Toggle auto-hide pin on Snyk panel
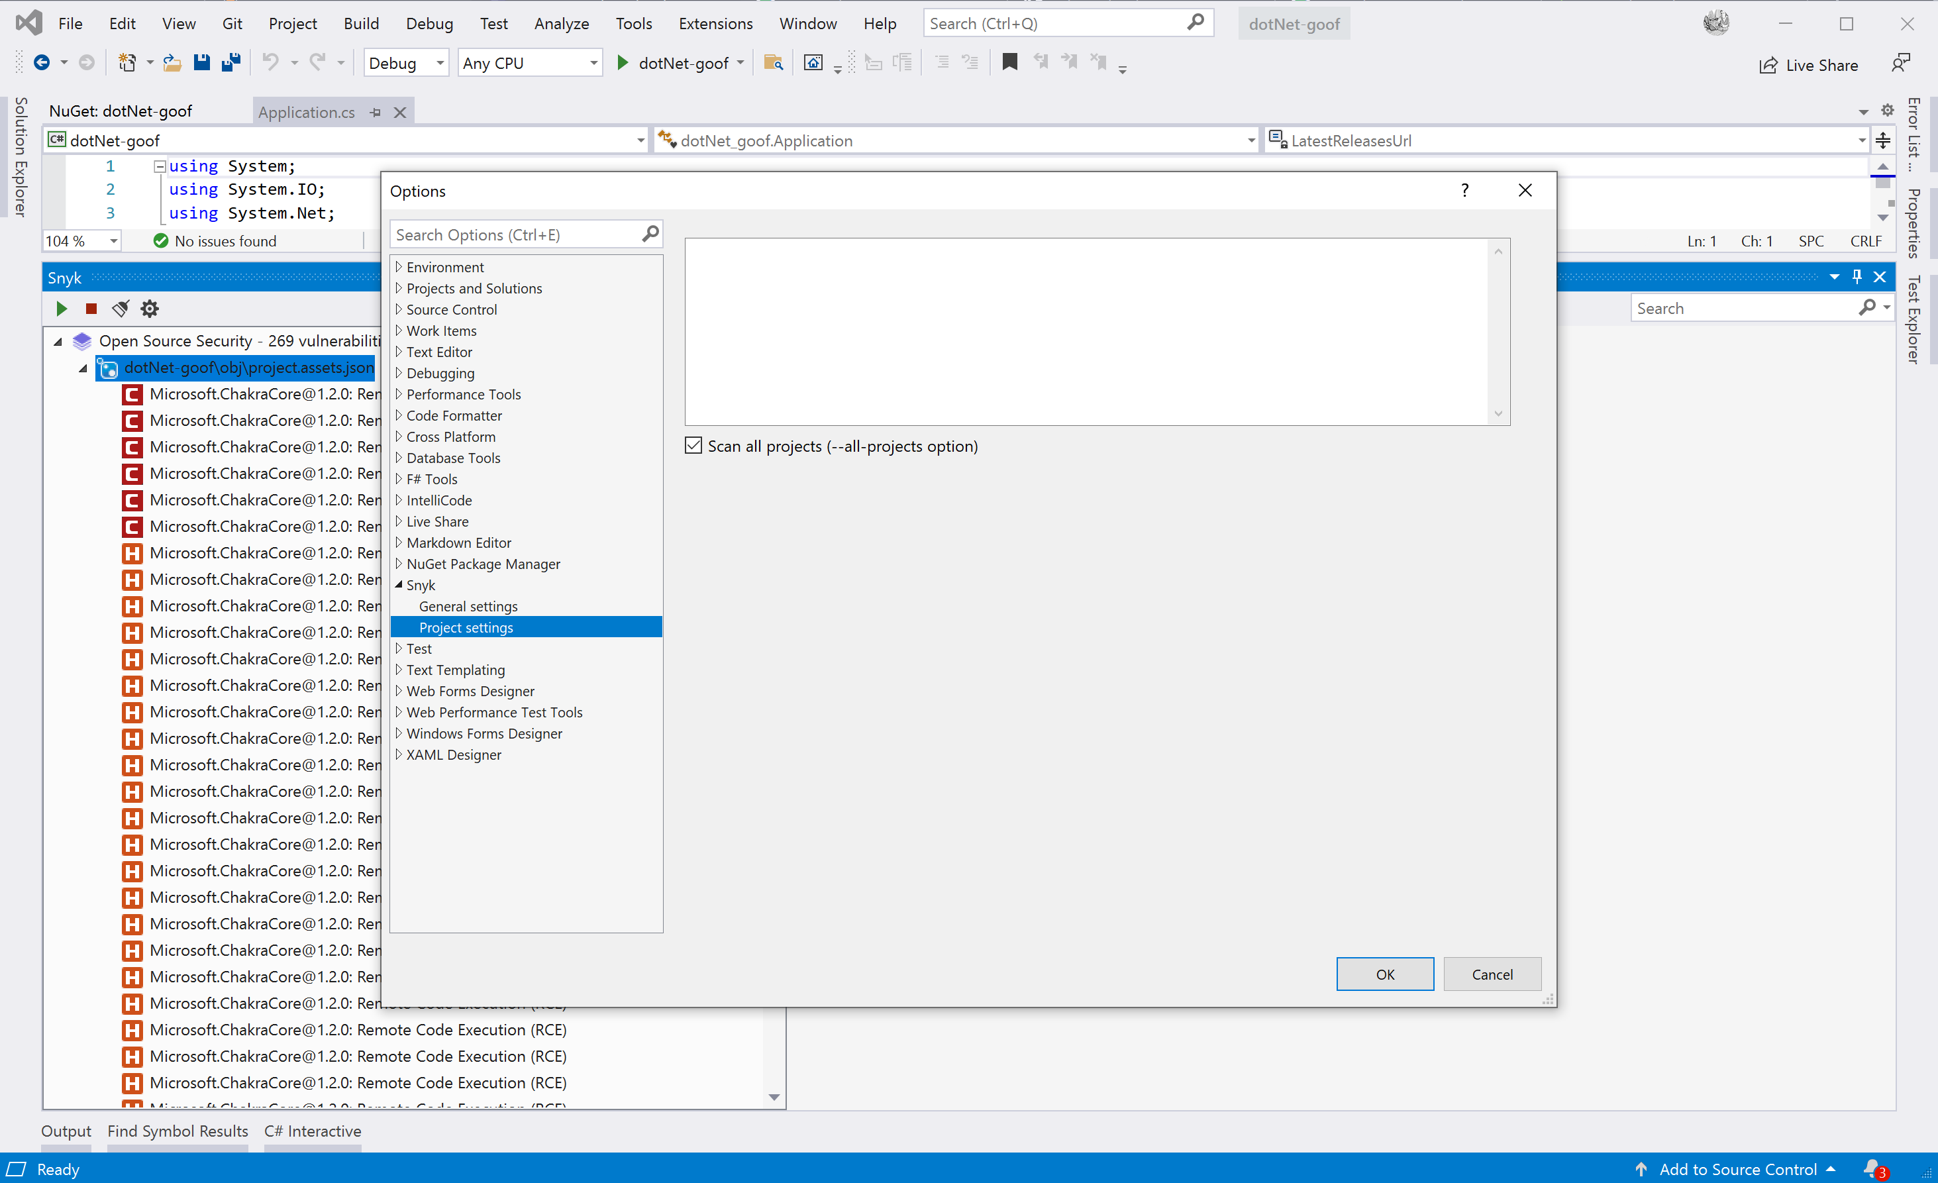1938x1183 pixels. [1857, 277]
